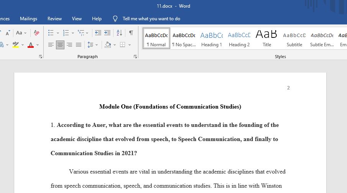
Task: Click the Shading paint bucket icon
Action: pos(108,45)
